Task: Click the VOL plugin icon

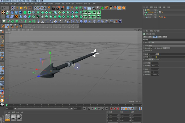Action: 90,12
